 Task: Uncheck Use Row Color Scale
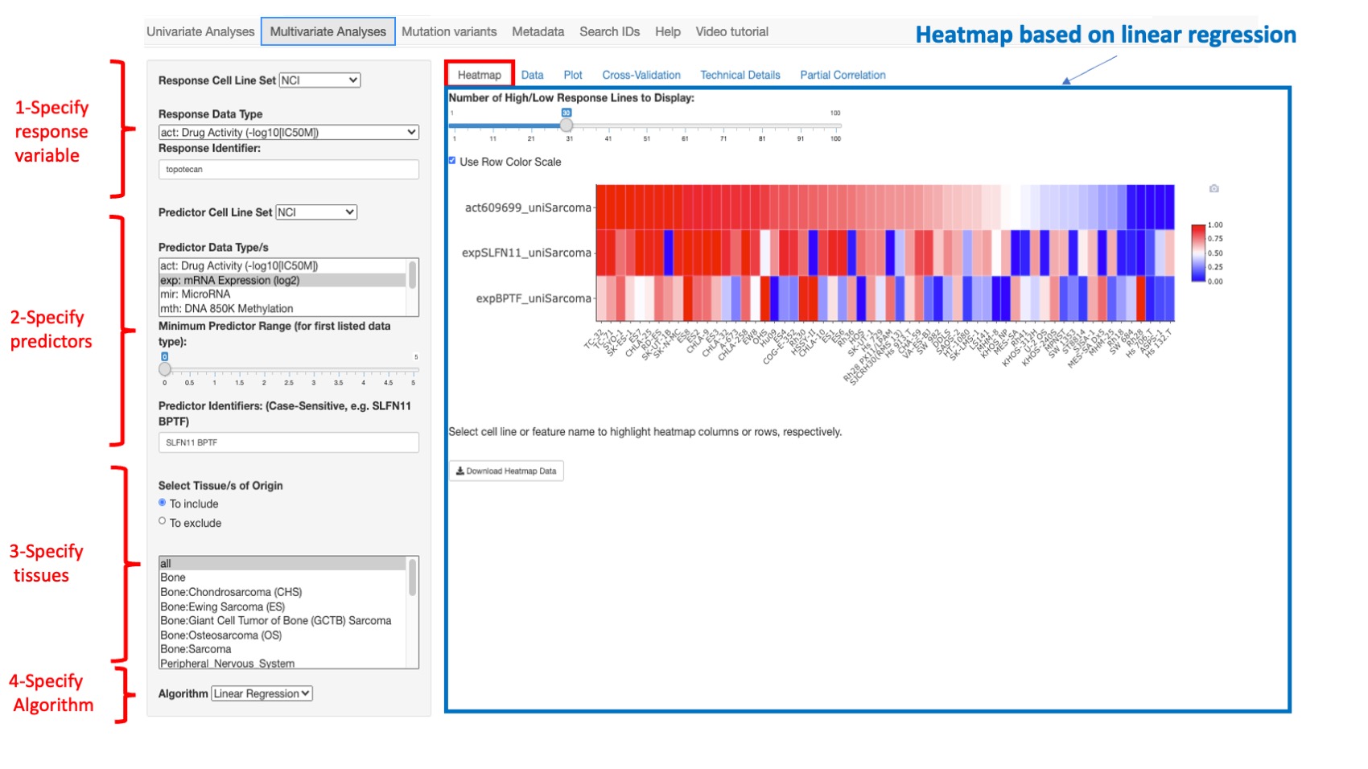[x=451, y=162]
